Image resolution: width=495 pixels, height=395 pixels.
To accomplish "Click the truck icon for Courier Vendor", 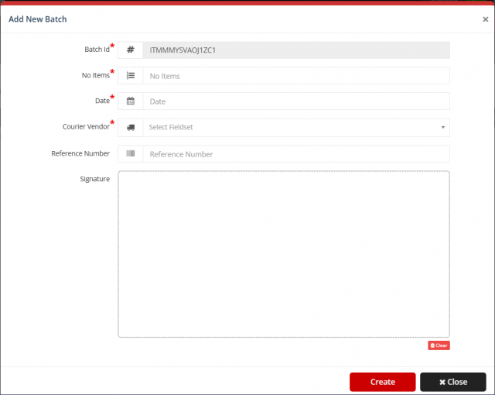I will (x=130, y=128).
